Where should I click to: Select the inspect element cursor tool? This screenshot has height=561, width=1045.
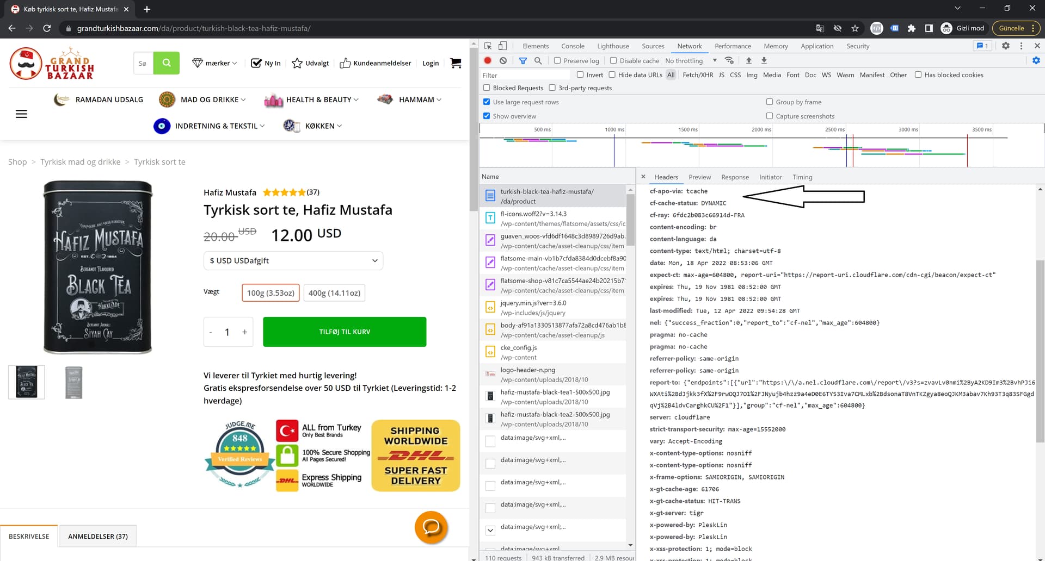487,46
